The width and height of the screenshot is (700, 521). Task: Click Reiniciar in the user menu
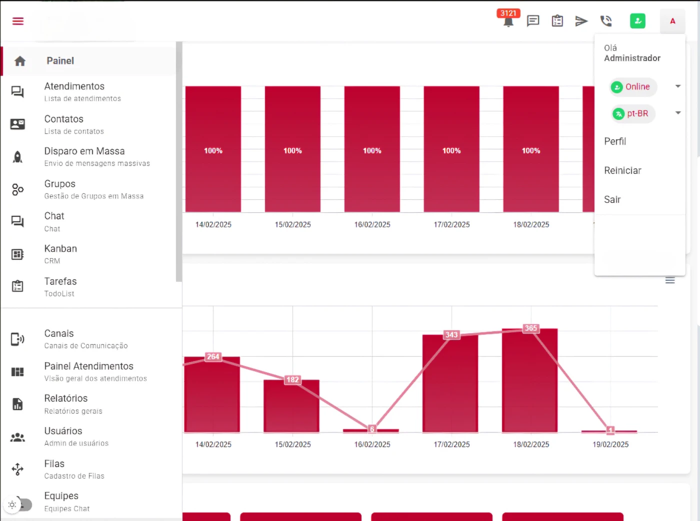(x=622, y=171)
